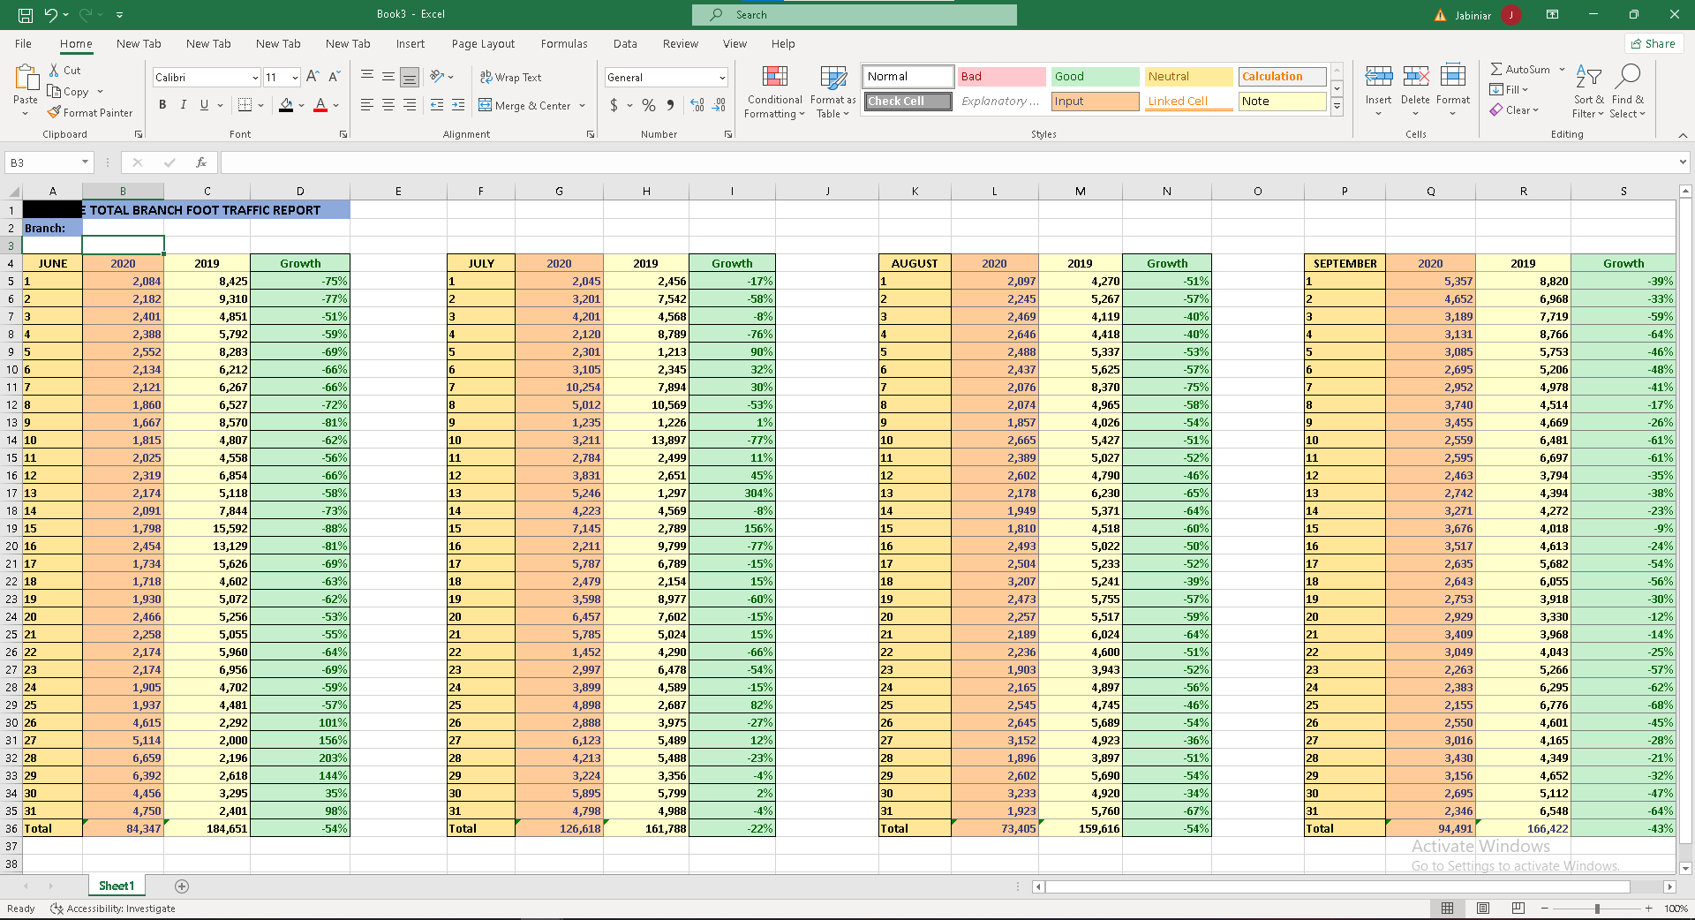Click the Share button
The image size is (1695, 920).
1654,43
